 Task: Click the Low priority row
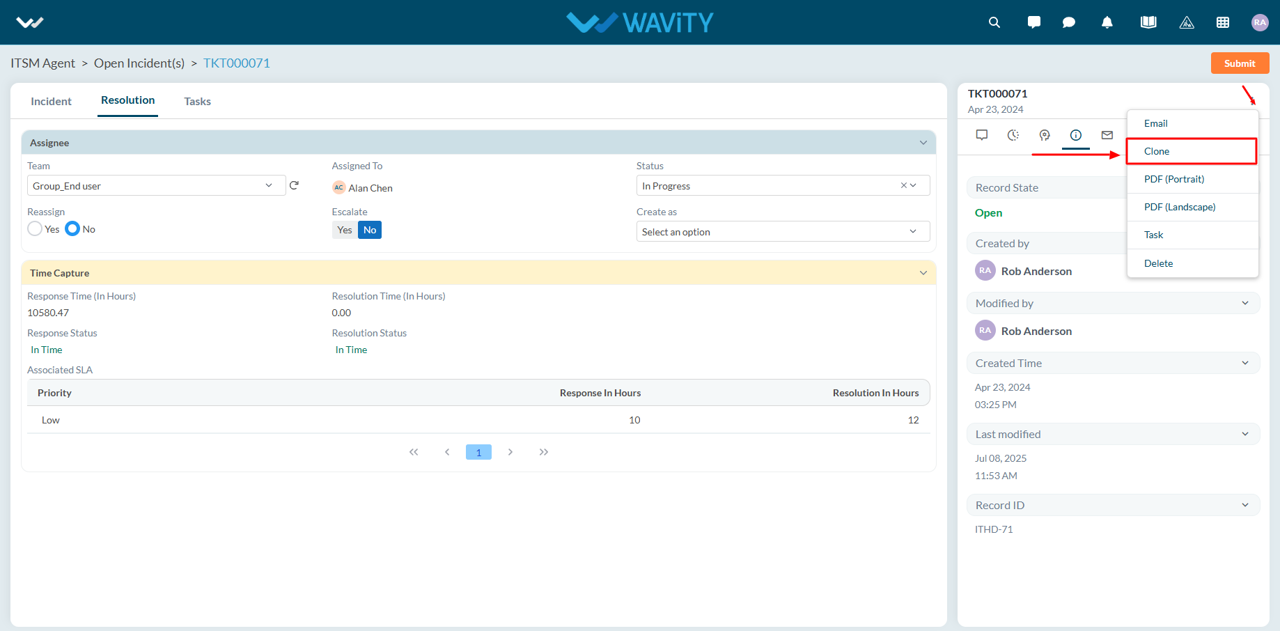click(x=478, y=420)
